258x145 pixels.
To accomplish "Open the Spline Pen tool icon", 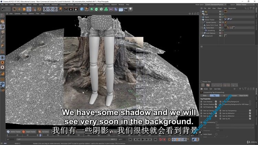I will tap(87, 9).
